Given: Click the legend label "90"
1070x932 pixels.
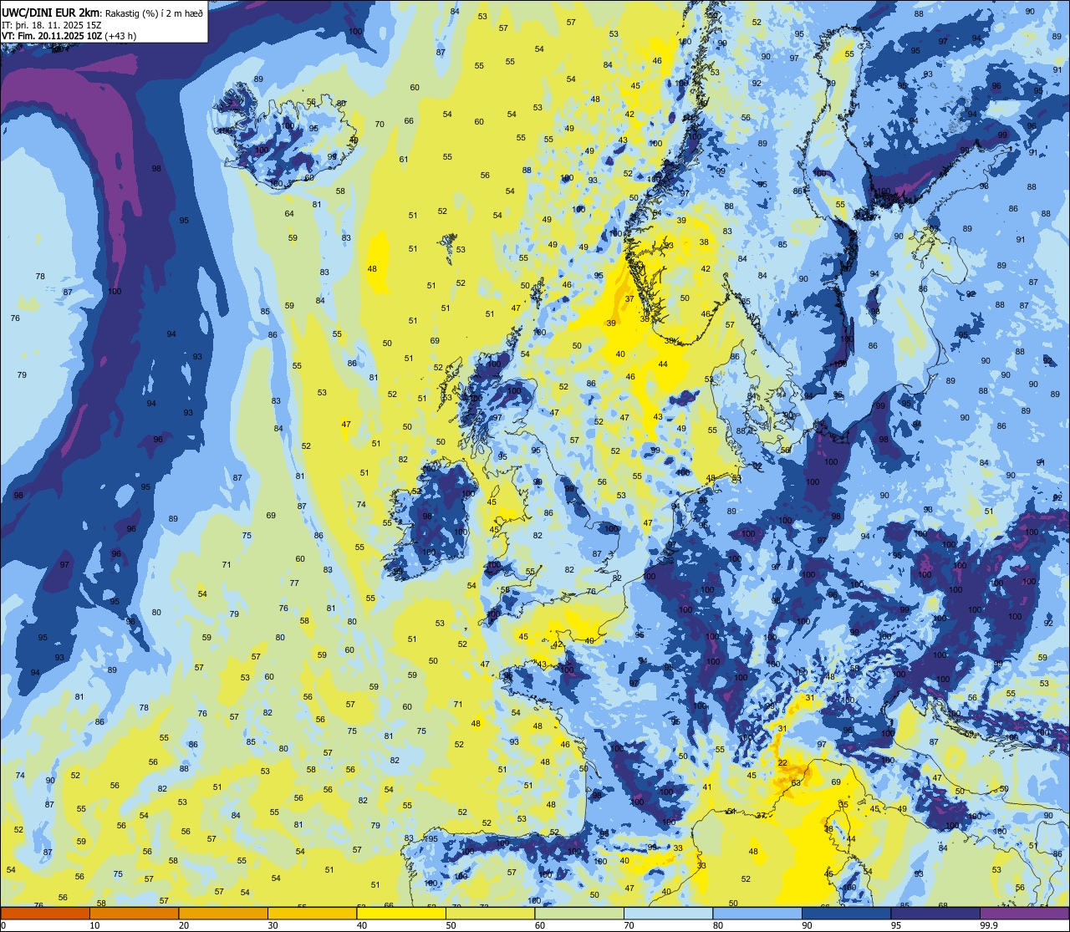Looking at the screenshot, I should pos(807,925).
